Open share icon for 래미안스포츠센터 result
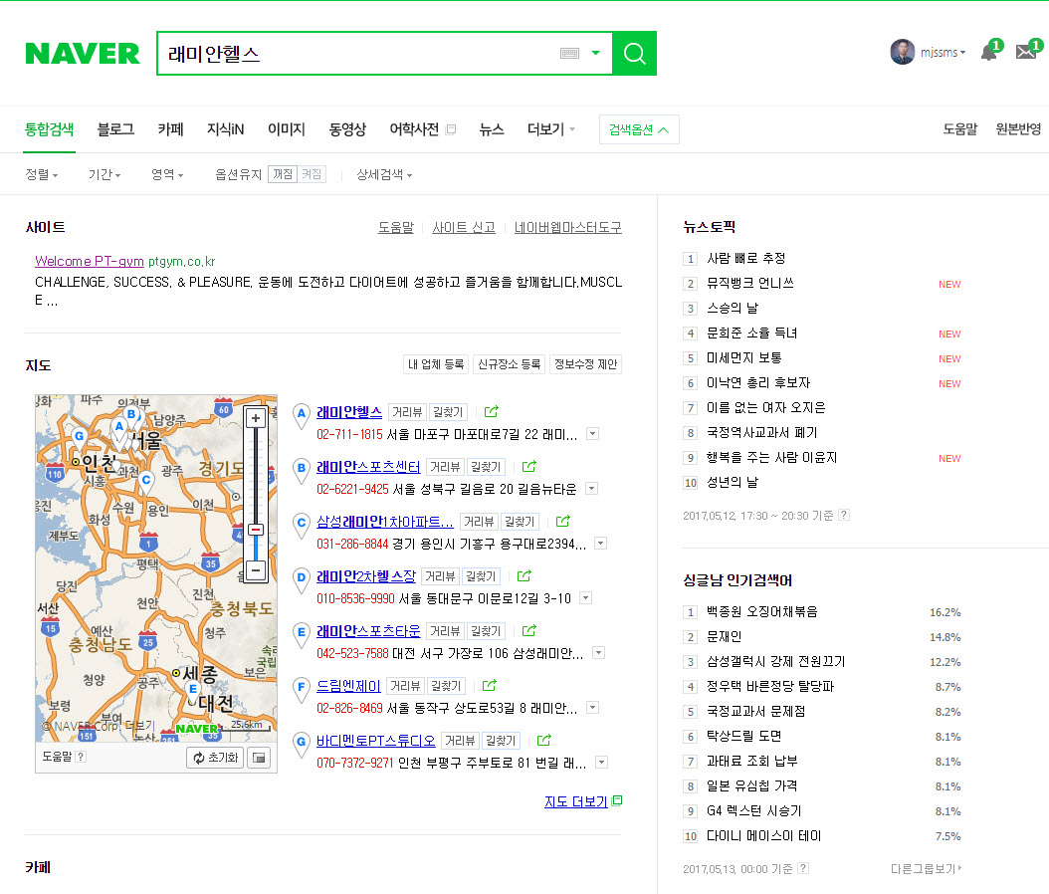1049x894 pixels. (529, 466)
